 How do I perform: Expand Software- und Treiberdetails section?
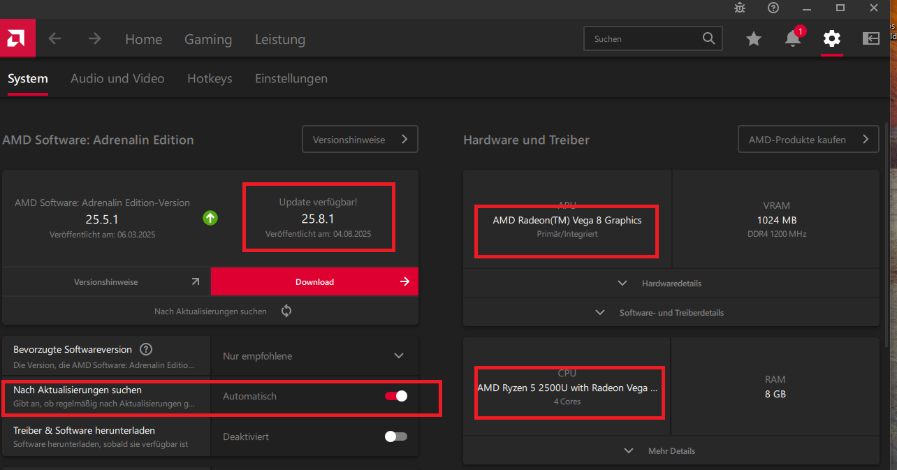coord(671,313)
